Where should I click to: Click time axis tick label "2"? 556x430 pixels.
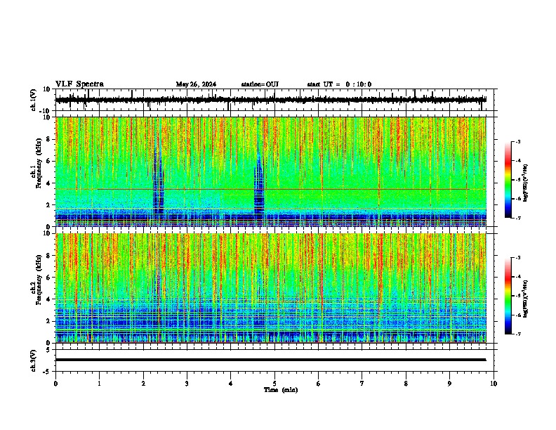pos(143,384)
